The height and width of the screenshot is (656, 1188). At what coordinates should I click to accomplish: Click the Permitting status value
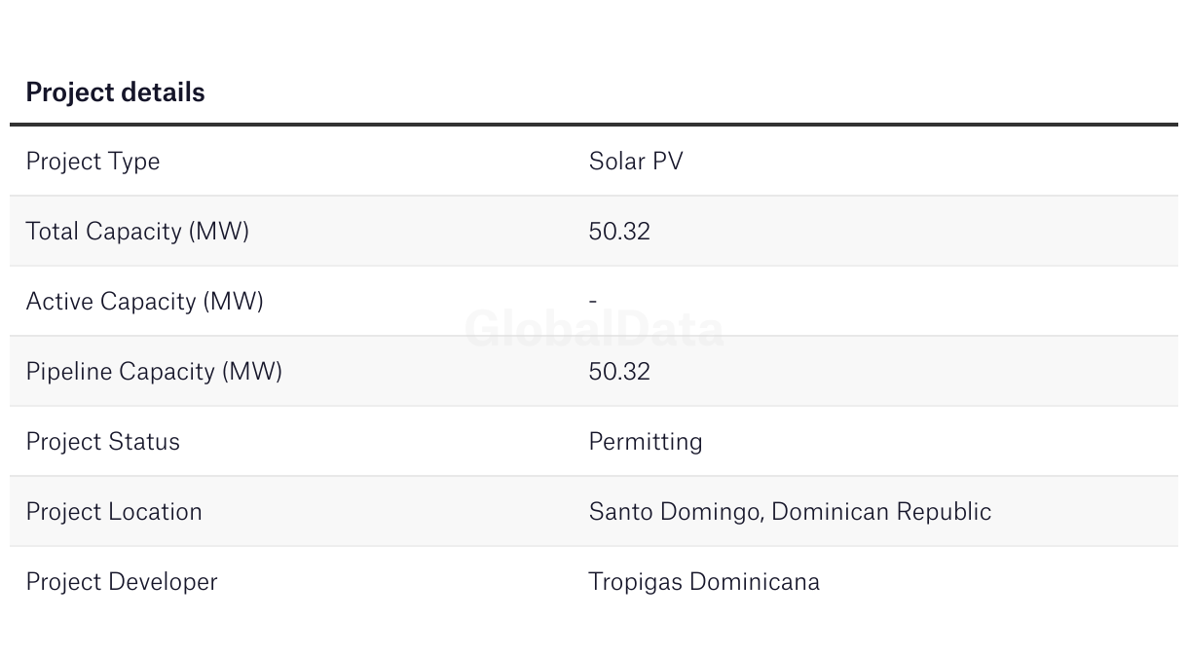pyautogui.click(x=645, y=442)
